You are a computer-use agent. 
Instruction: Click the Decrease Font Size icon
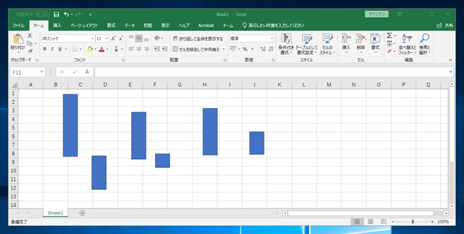point(121,38)
